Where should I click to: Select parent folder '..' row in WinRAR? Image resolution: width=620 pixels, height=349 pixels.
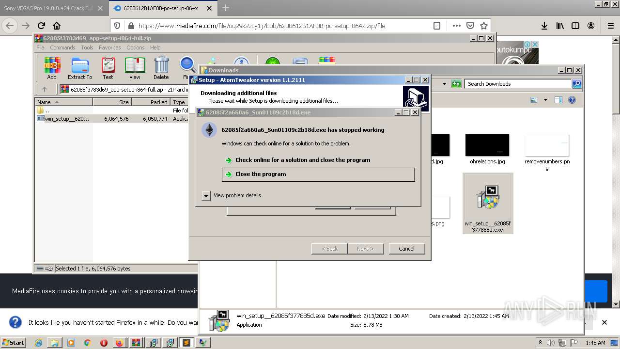112,111
